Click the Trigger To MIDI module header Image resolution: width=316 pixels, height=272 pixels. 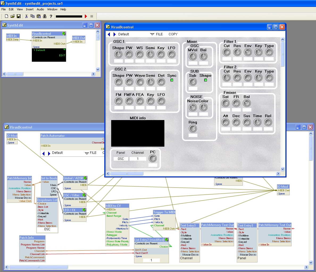tap(164, 212)
